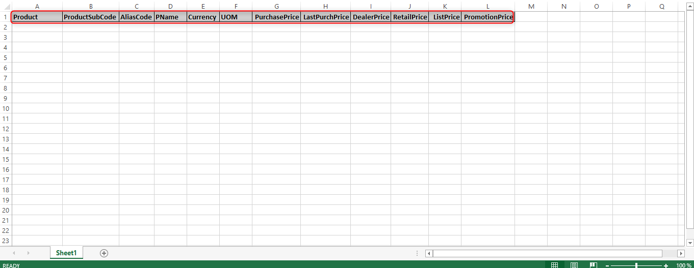Select the UOM header cell
This screenshot has height=268, width=694.
coord(236,17)
